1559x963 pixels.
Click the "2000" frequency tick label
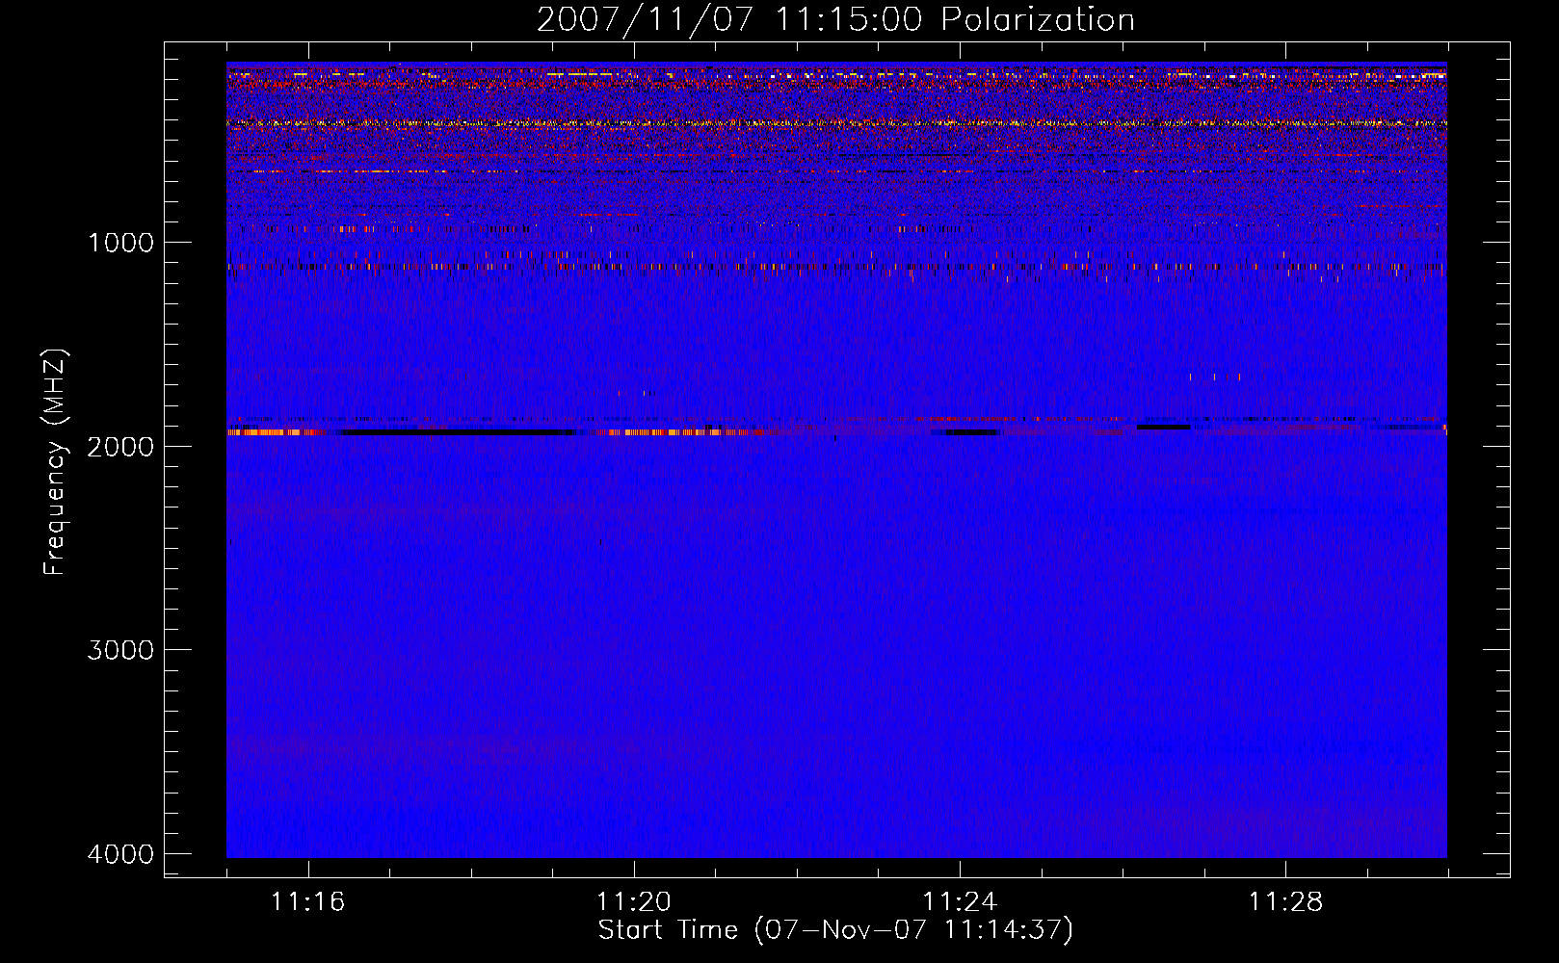(120, 446)
